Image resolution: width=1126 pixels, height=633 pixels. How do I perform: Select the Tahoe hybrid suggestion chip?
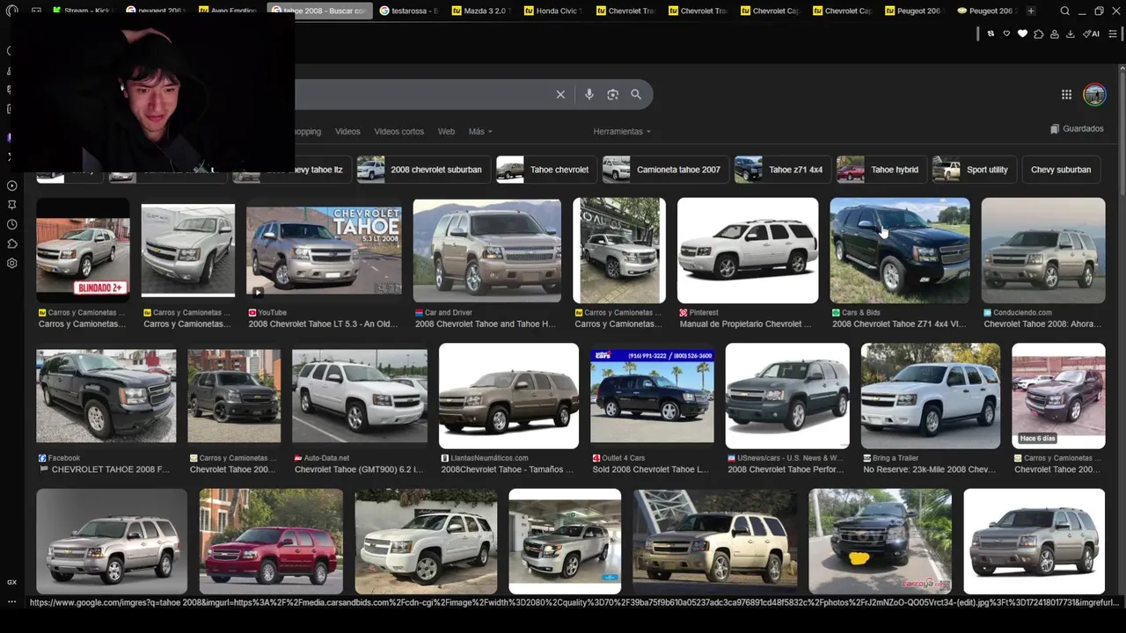pos(881,170)
